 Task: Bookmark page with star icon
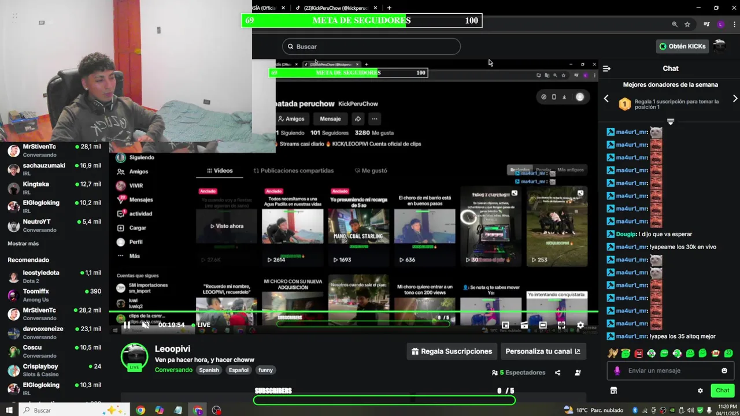point(687,24)
